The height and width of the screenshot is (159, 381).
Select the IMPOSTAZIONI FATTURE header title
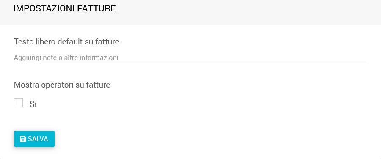64,8
